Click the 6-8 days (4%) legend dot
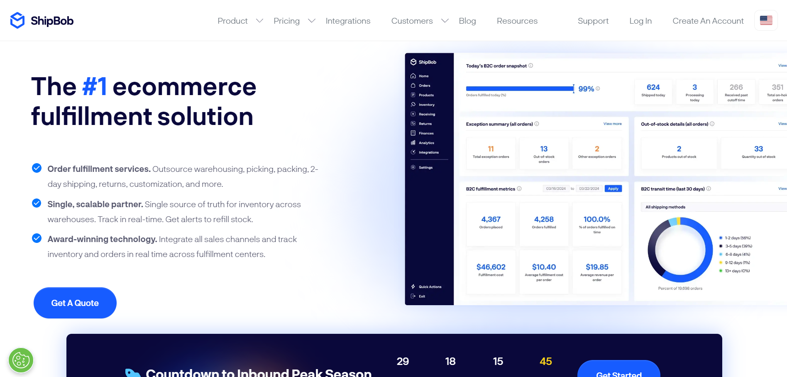Screen dimensions: 787x377 point(721,255)
